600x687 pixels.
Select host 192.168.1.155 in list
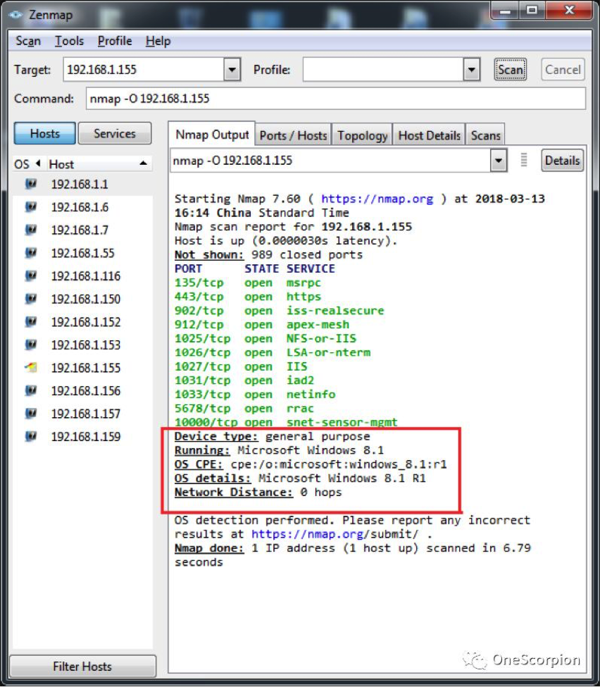[86, 368]
